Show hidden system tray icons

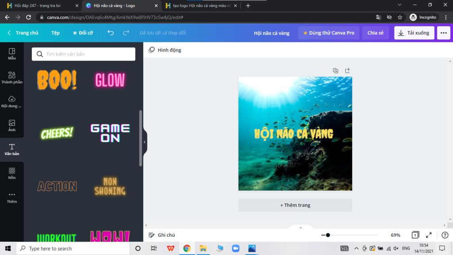point(356,248)
